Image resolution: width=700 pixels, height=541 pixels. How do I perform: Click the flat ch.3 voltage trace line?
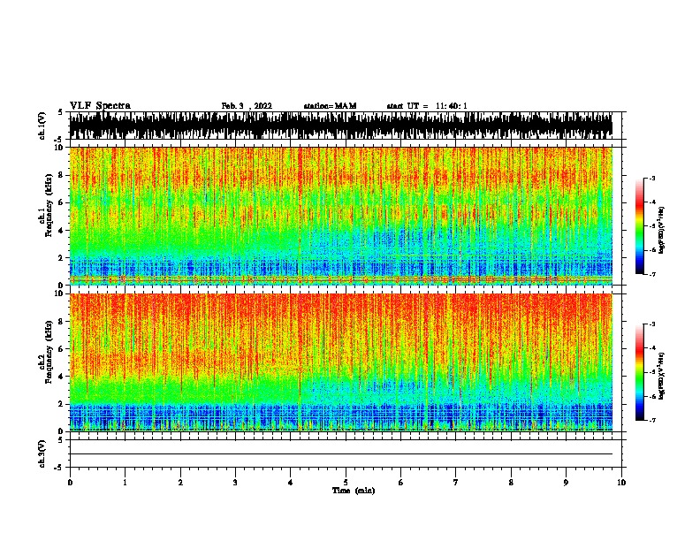340,454
